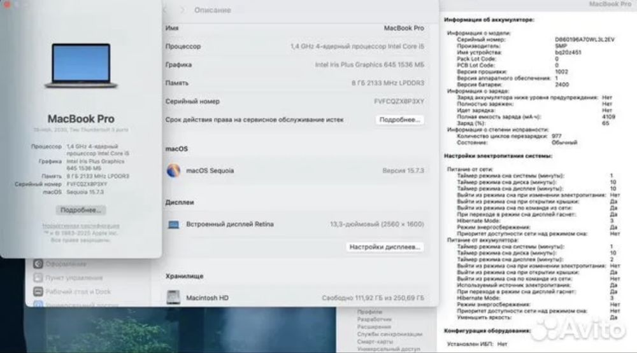Image resolution: width=637 pixels, height=353 pixels.
Task: Open Настройки дисплеев button
Action: (x=385, y=247)
